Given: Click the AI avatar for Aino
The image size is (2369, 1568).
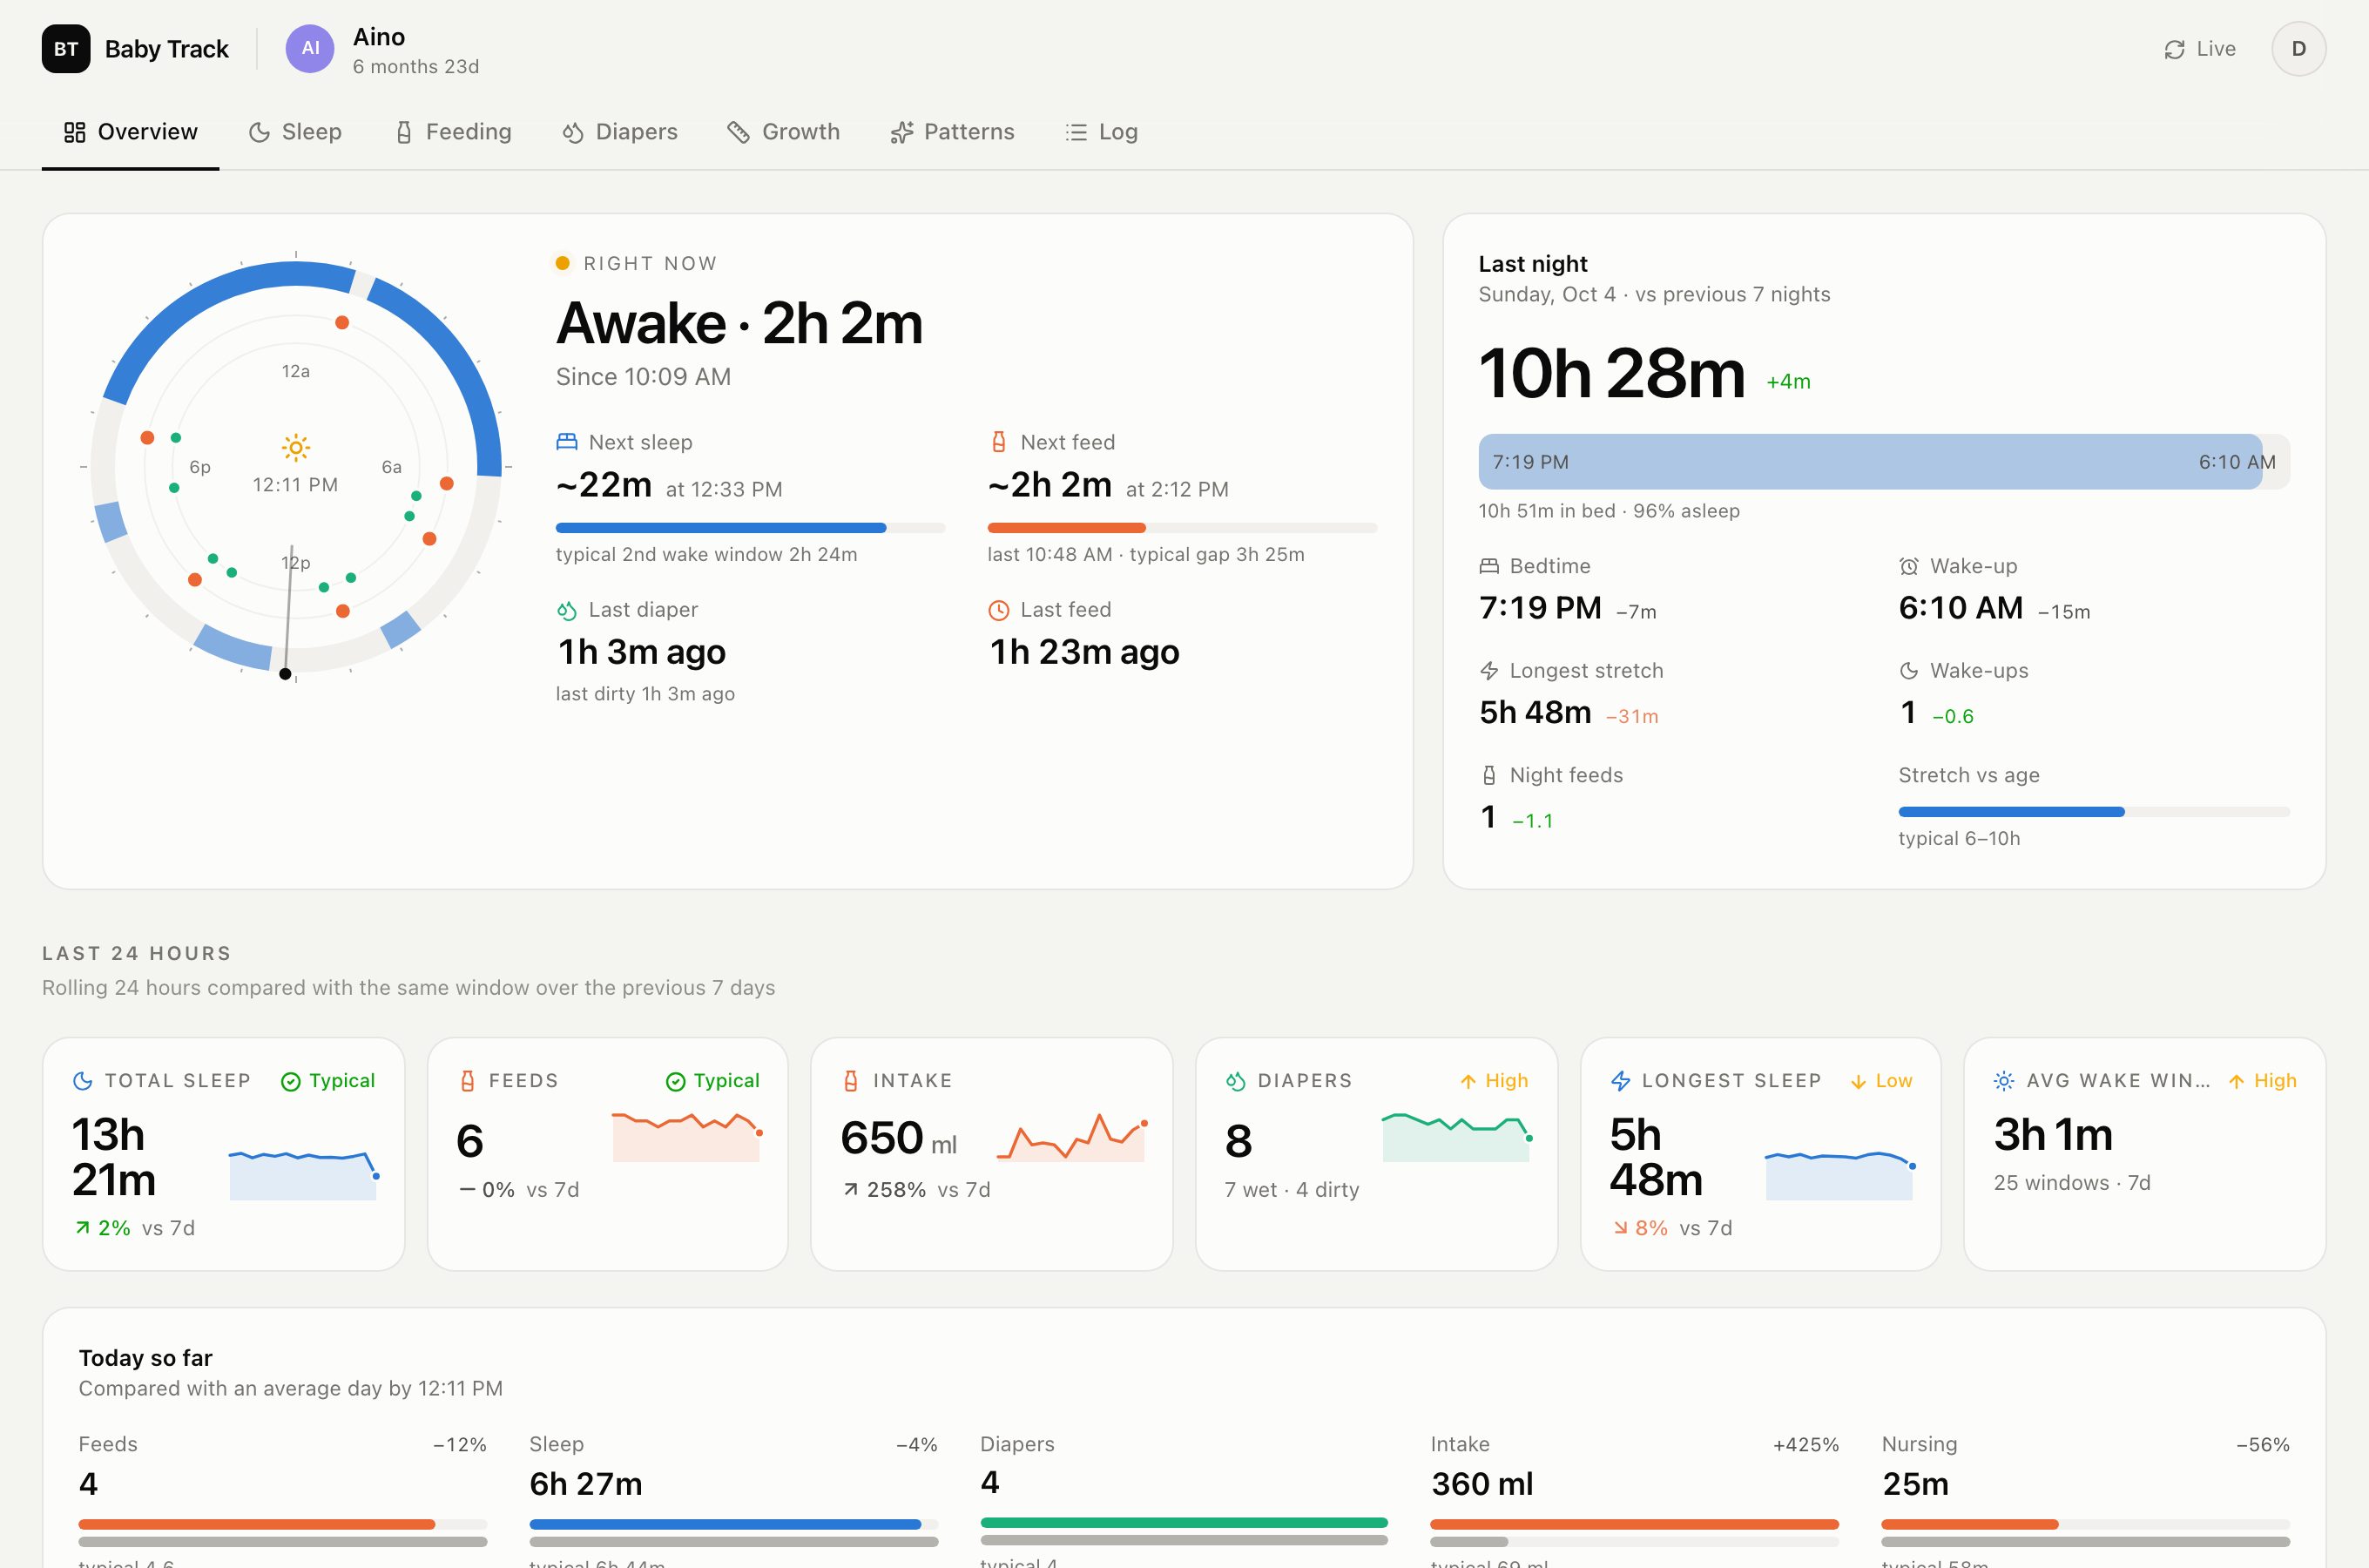Looking at the screenshot, I should tap(310, 49).
